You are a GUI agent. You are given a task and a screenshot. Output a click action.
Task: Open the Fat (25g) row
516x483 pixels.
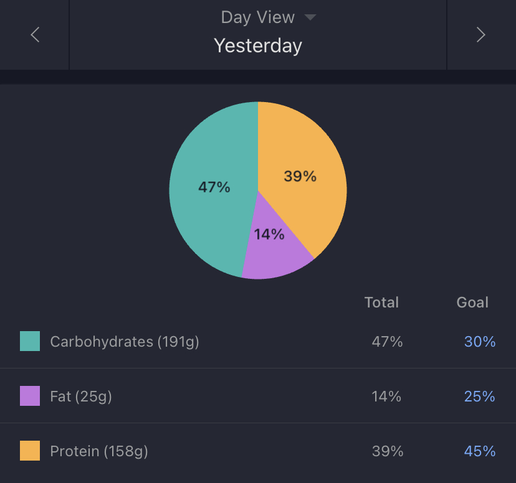click(81, 396)
